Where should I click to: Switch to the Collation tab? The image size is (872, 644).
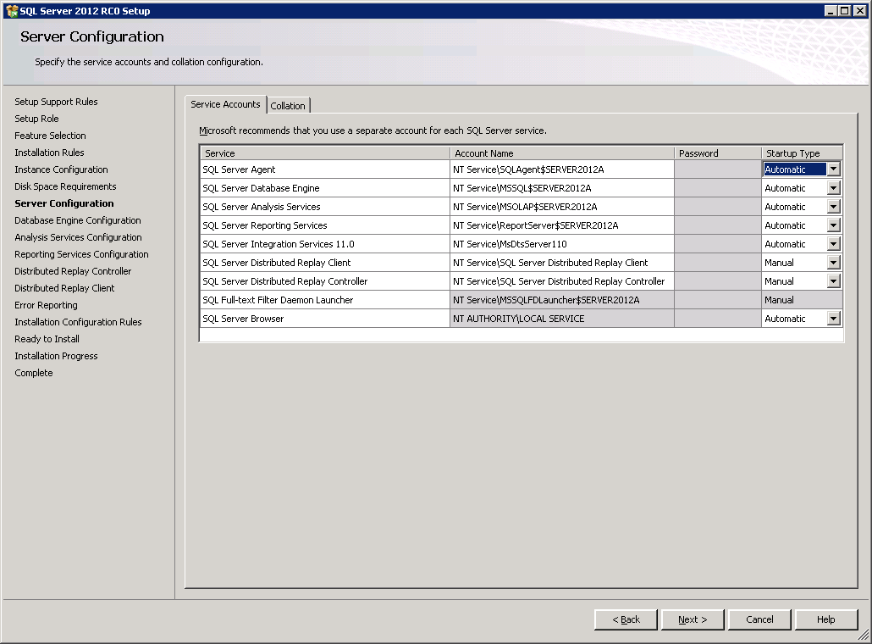click(288, 106)
